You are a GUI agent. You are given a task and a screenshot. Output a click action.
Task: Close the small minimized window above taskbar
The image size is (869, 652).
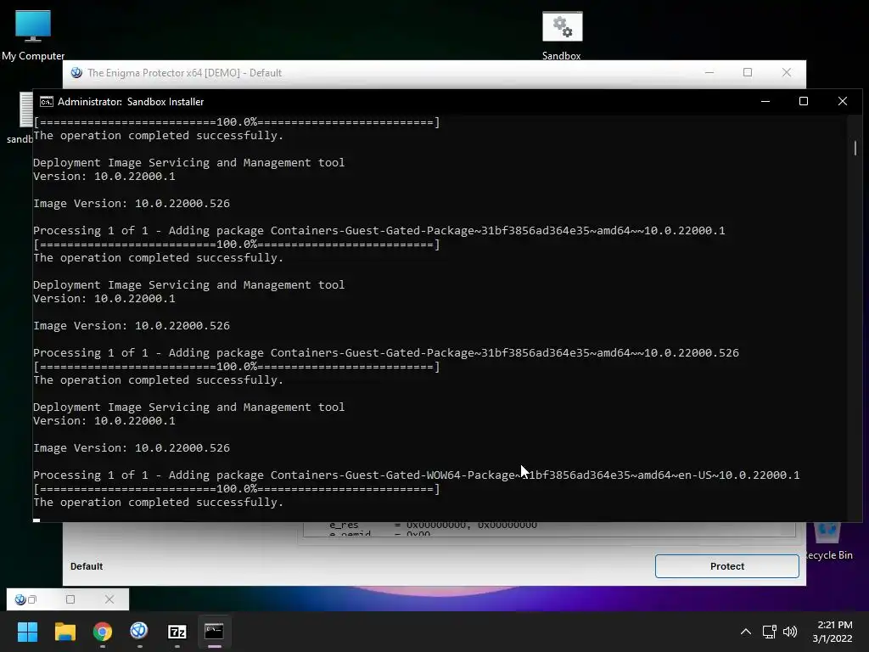[x=109, y=599]
